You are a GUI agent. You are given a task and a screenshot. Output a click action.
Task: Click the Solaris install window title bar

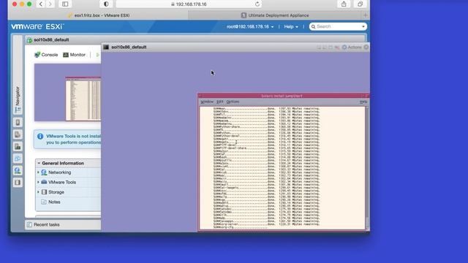coord(282,96)
